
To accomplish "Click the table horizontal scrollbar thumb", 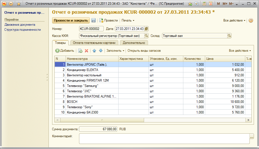I will [102, 120].
